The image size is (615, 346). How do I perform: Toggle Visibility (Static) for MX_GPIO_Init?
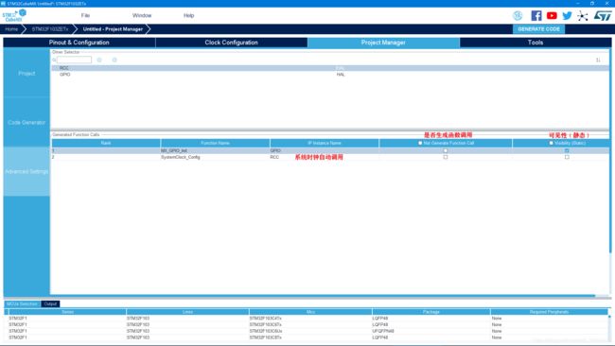pyautogui.click(x=567, y=150)
